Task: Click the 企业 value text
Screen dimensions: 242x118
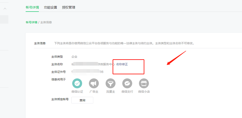Action: pyautogui.click(x=74, y=57)
